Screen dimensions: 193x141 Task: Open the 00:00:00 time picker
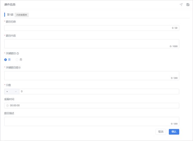click(x=92, y=105)
